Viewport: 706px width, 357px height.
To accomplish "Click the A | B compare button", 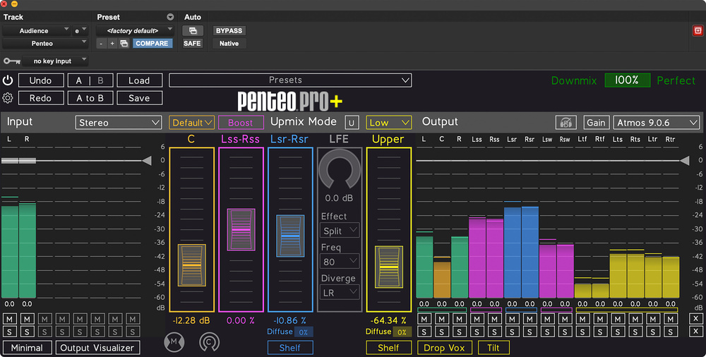I will pyautogui.click(x=90, y=80).
